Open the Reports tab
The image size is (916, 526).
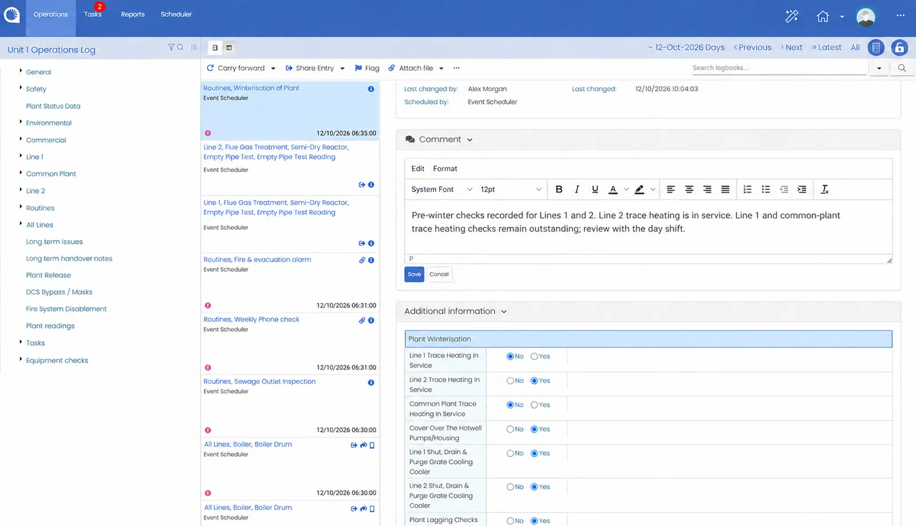coord(133,14)
